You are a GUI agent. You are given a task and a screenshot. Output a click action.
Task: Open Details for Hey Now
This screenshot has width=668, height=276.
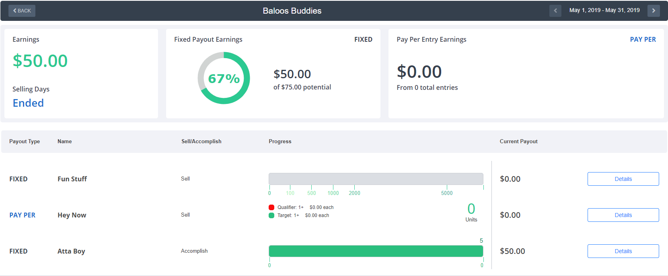[623, 215]
